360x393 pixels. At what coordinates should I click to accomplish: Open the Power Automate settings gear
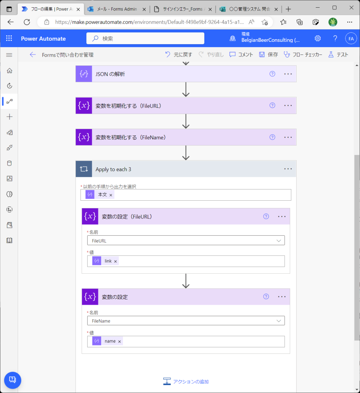(x=318, y=38)
